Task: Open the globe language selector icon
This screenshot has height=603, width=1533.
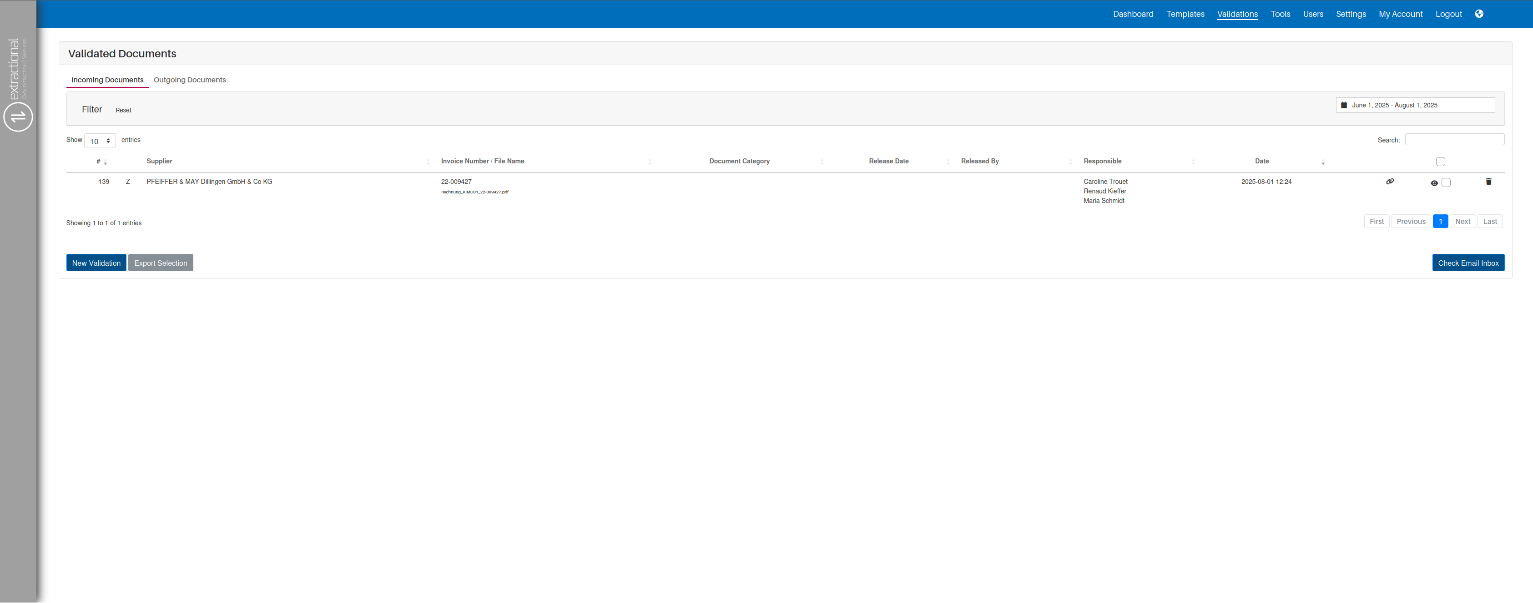Action: coord(1479,14)
